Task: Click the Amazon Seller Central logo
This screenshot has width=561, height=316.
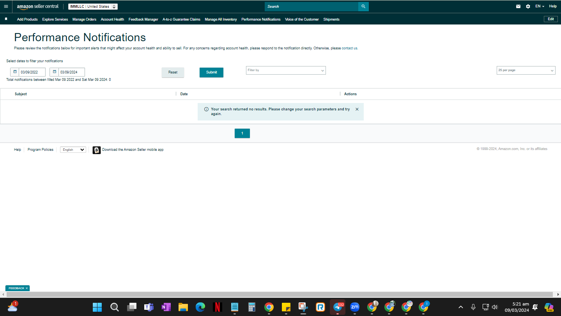Action: point(38,7)
